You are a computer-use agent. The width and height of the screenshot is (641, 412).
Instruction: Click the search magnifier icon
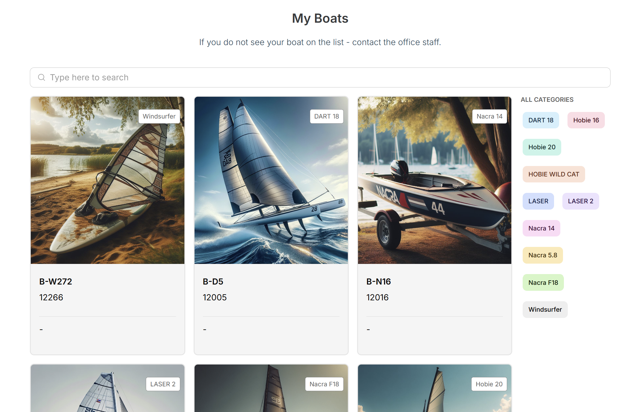(x=42, y=77)
